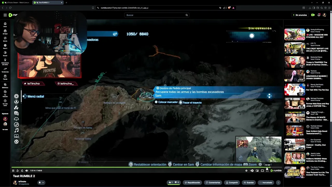
Task: Open Mi feed in the sidebar
Action: 5,32
